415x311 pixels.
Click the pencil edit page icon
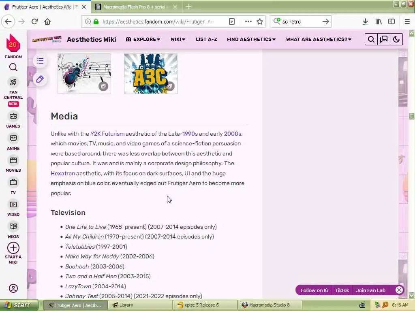click(40, 79)
